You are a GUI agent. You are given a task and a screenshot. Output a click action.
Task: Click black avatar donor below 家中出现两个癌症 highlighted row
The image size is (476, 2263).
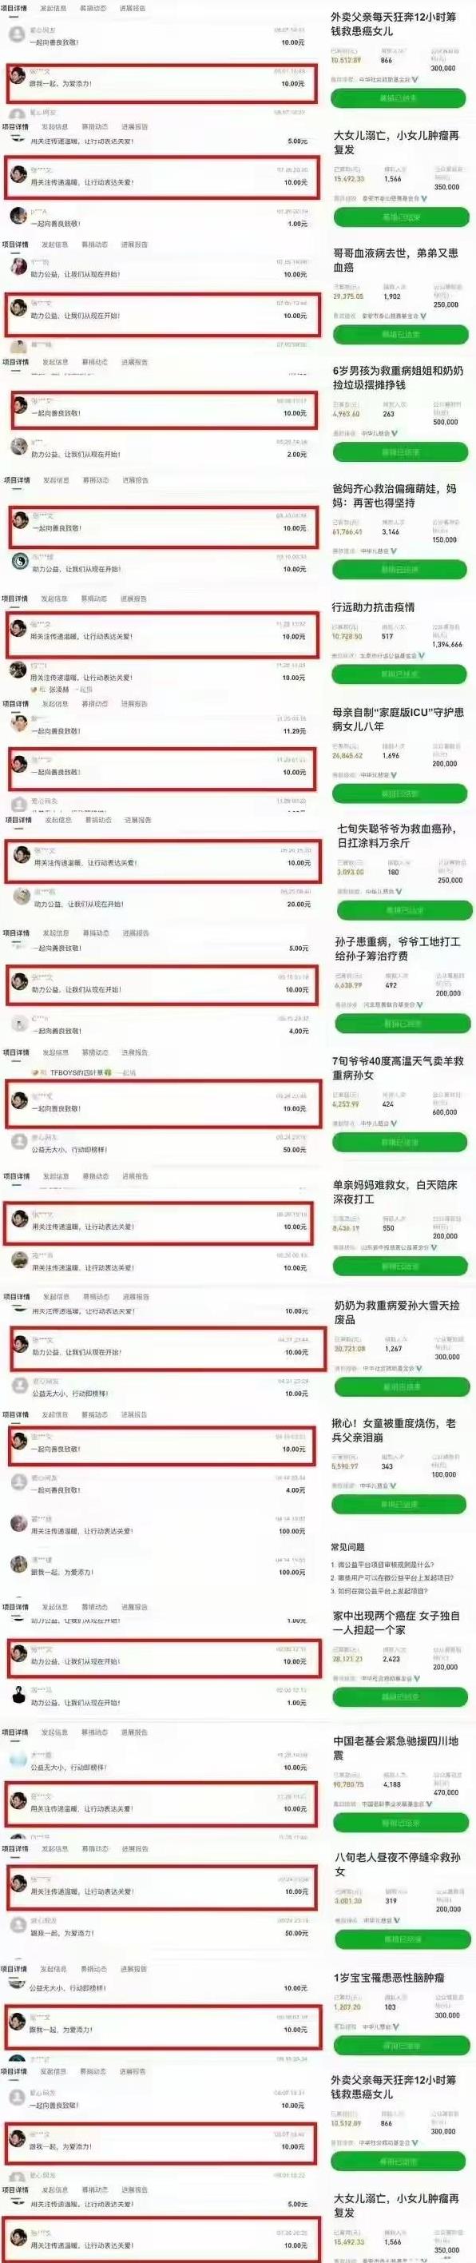18,1695
